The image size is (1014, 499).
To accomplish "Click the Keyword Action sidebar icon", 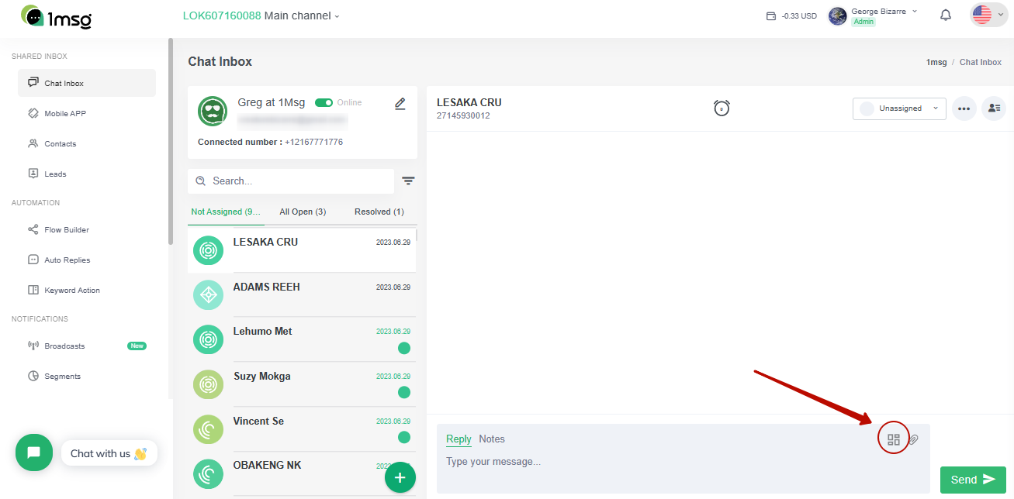I will tap(33, 290).
